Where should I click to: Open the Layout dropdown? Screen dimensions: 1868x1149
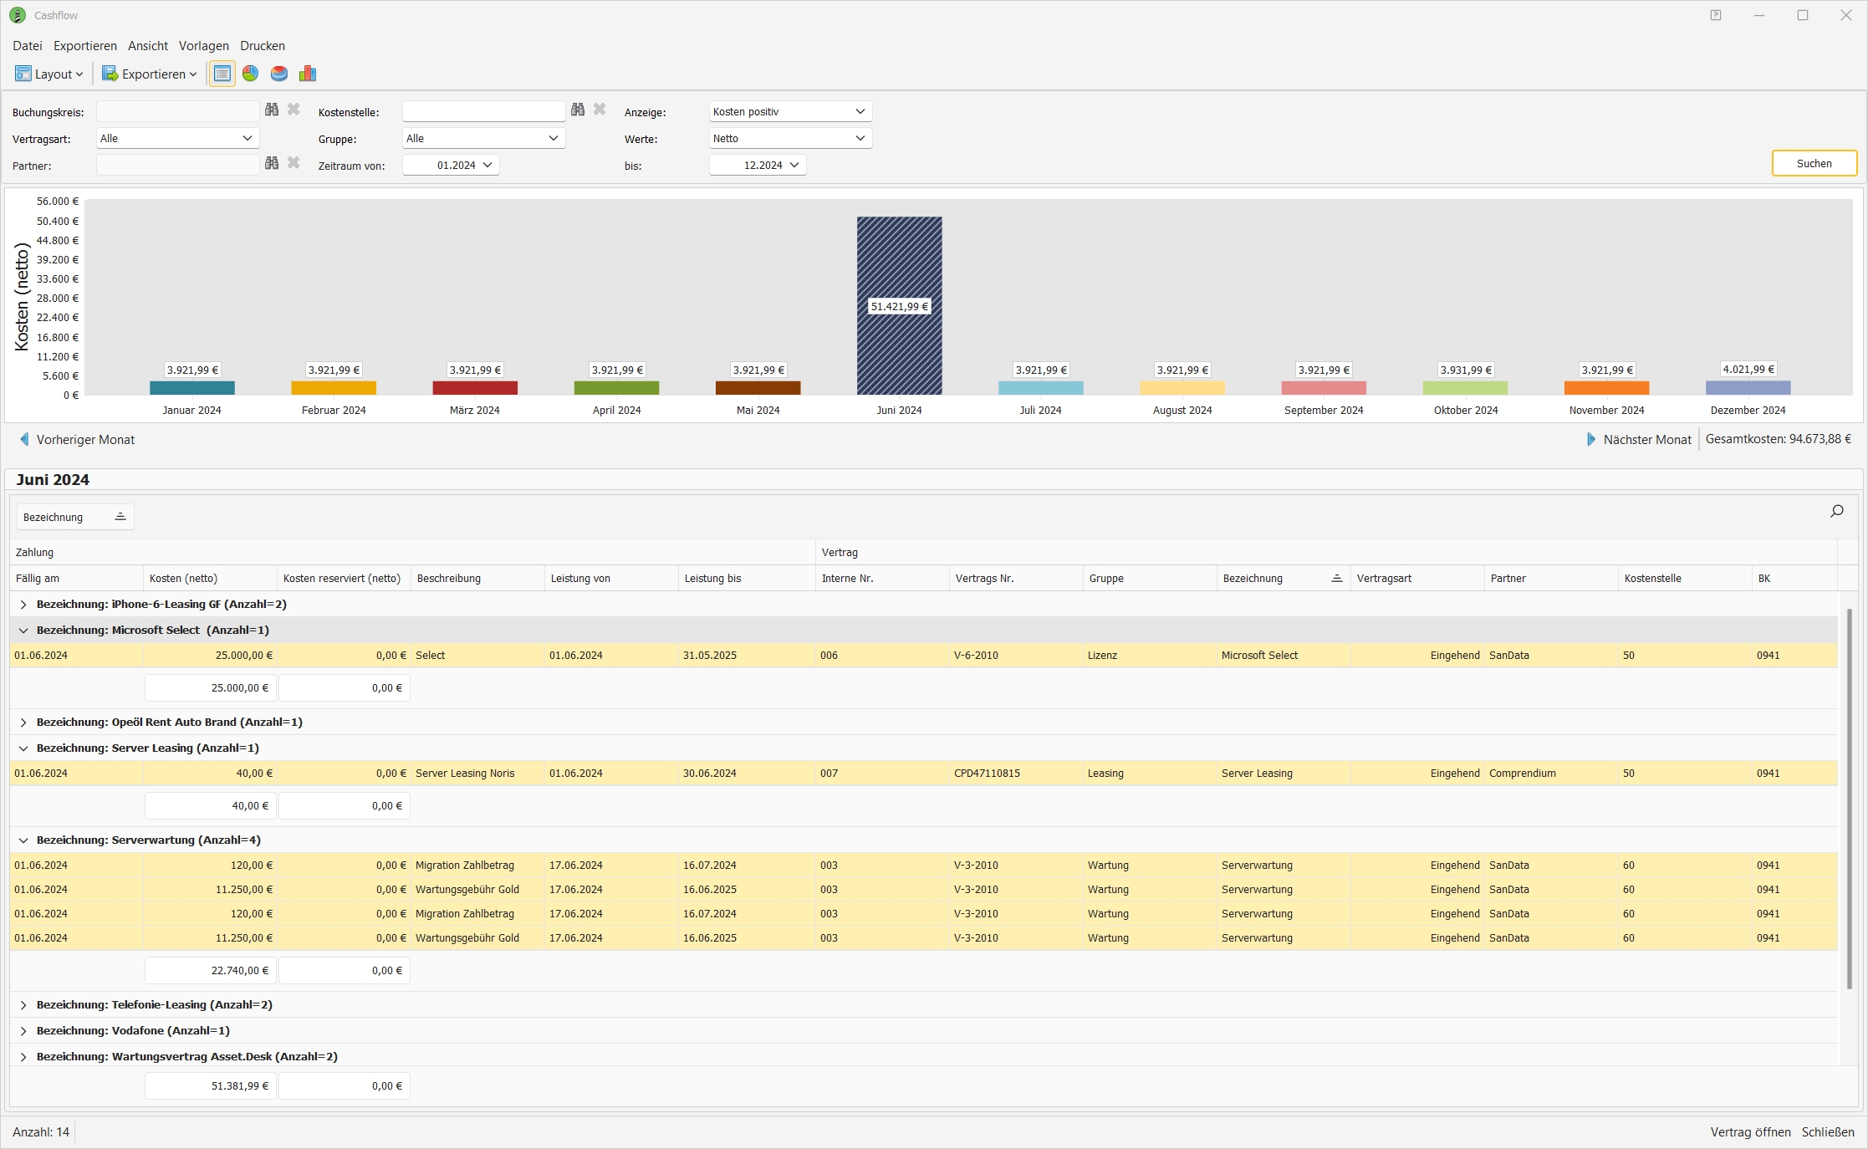49,74
